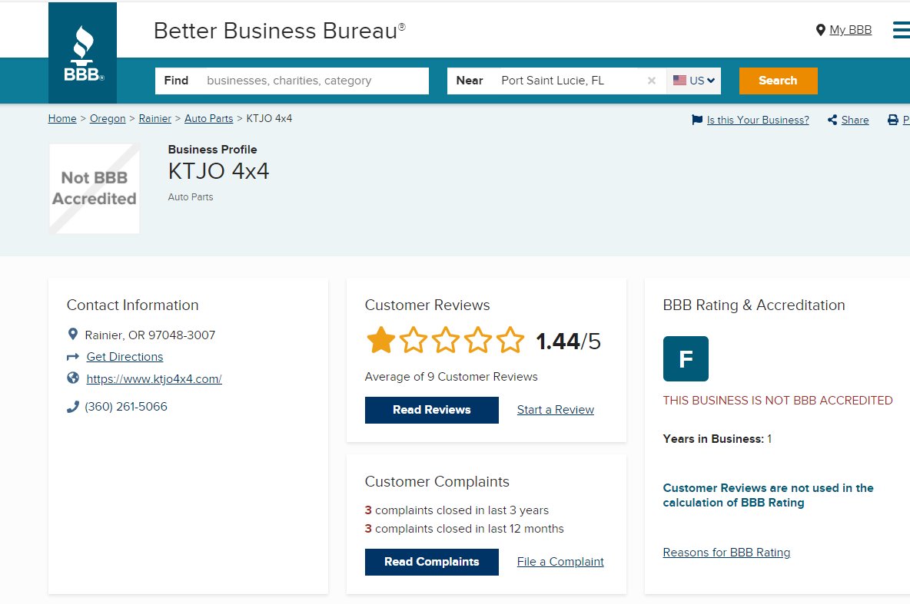The image size is (910, 604).
Task: Click the Share icon
Action: [832, 120]
